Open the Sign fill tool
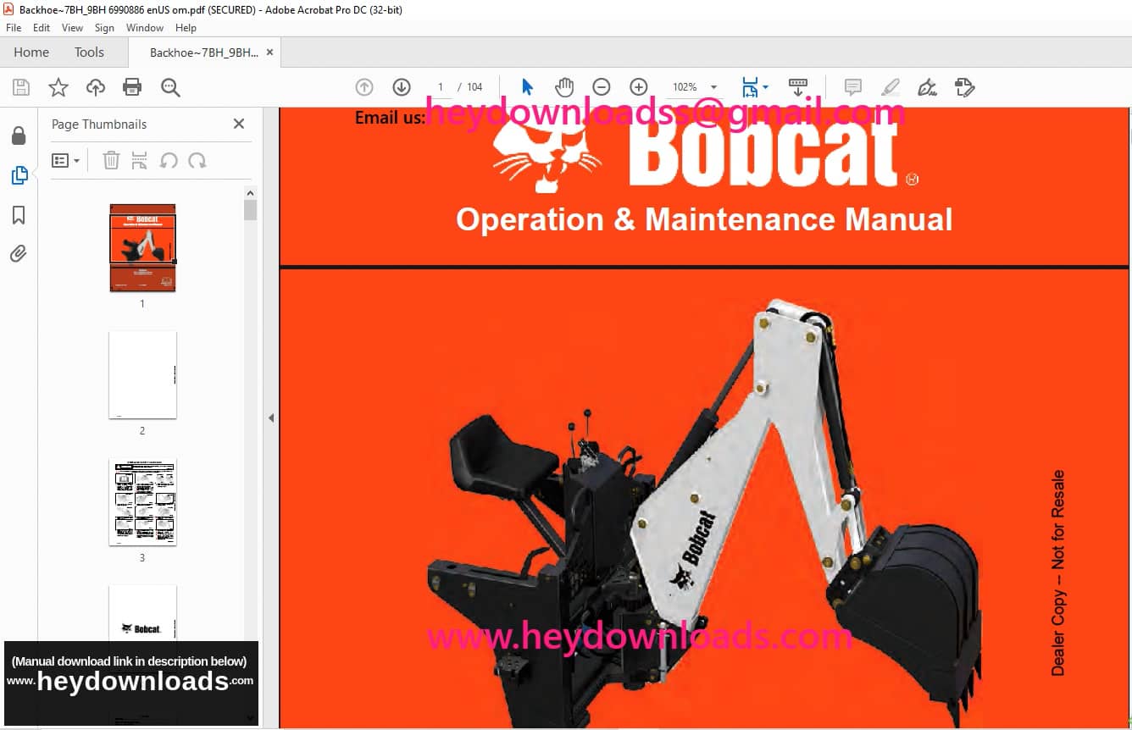The image size is (1132, 730). coord(927,87)
